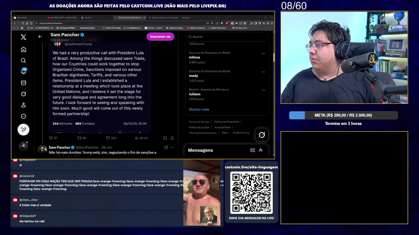Open Acessibilidade footer link

223,127
